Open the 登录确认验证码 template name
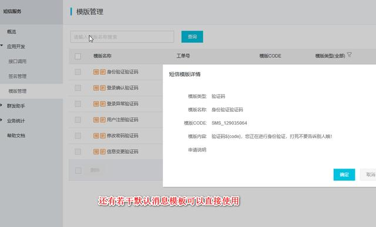The height and width of the screenshot is (227, 376). (x=122, y=88)
